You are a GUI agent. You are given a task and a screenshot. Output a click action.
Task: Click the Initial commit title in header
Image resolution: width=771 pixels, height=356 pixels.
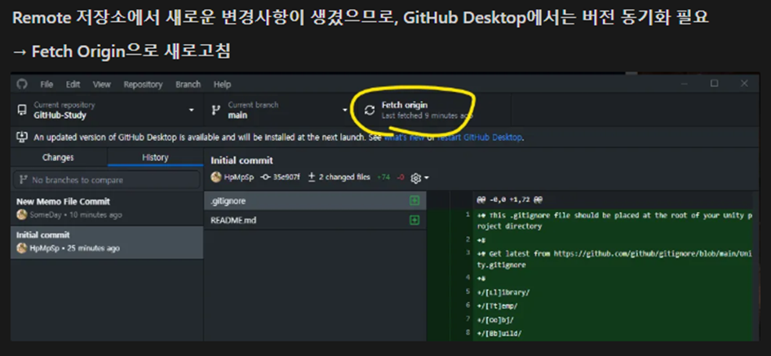point(242,160)
